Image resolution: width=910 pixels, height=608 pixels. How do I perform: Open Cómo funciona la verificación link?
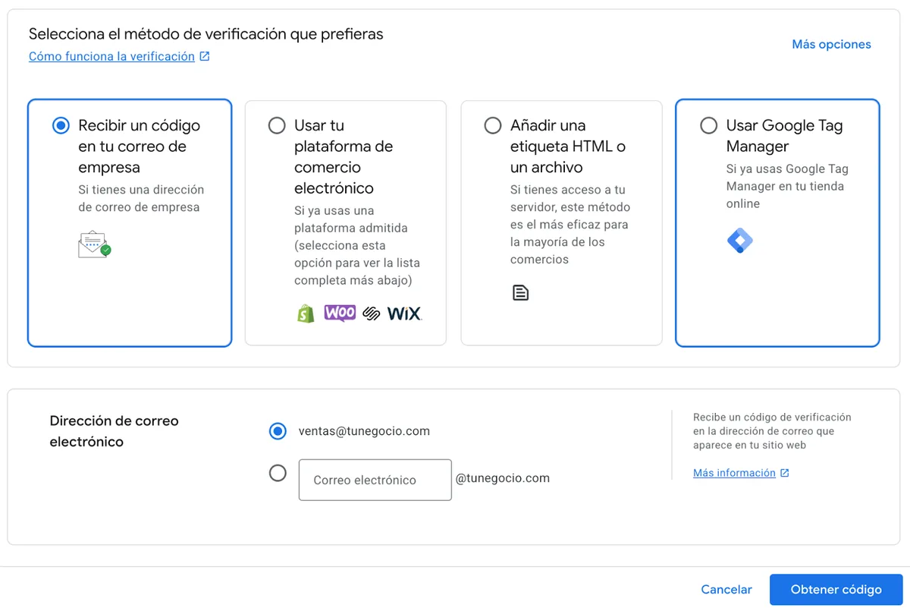(x=111, y=56)
